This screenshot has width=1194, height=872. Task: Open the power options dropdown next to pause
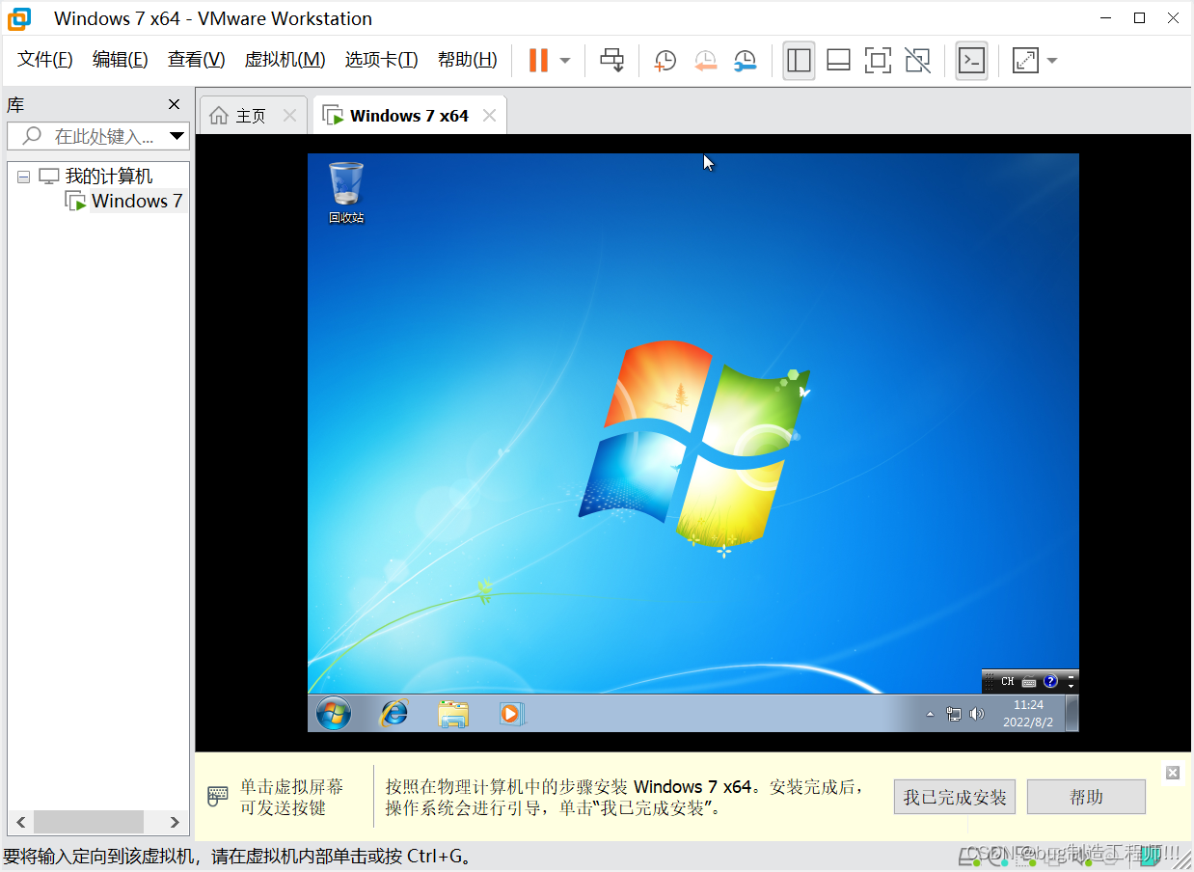(x=565, y=61)
